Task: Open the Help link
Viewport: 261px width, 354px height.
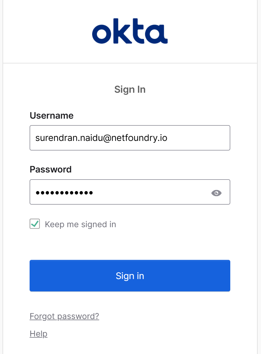Action: [x=38, y=334]
